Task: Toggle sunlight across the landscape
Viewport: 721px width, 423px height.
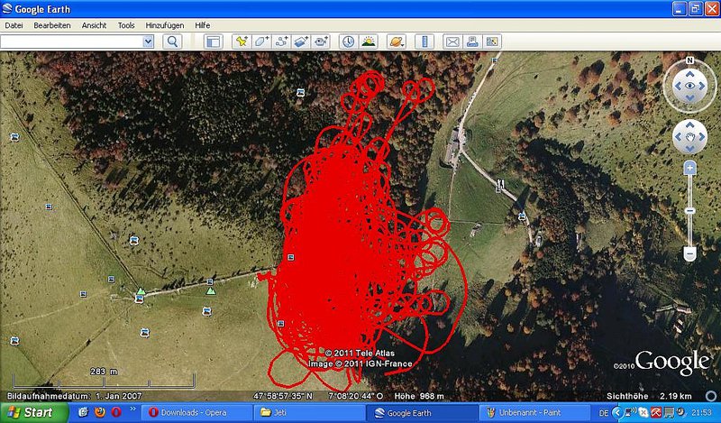Action: pyautogui.click(x=368, y=41)
